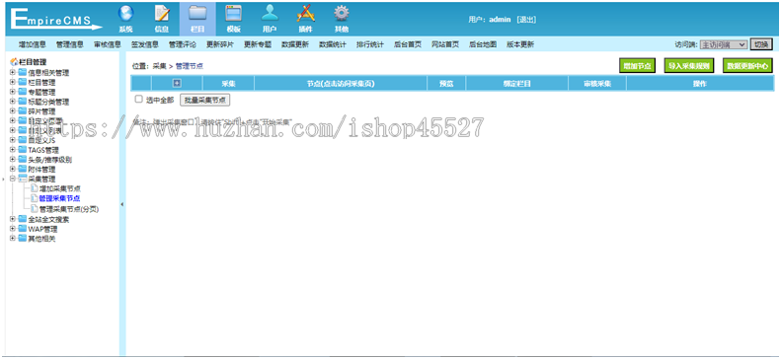781x359 pixels.
Task: Open 更新碎片 in the submenu bar
Action: pos(220,44)
